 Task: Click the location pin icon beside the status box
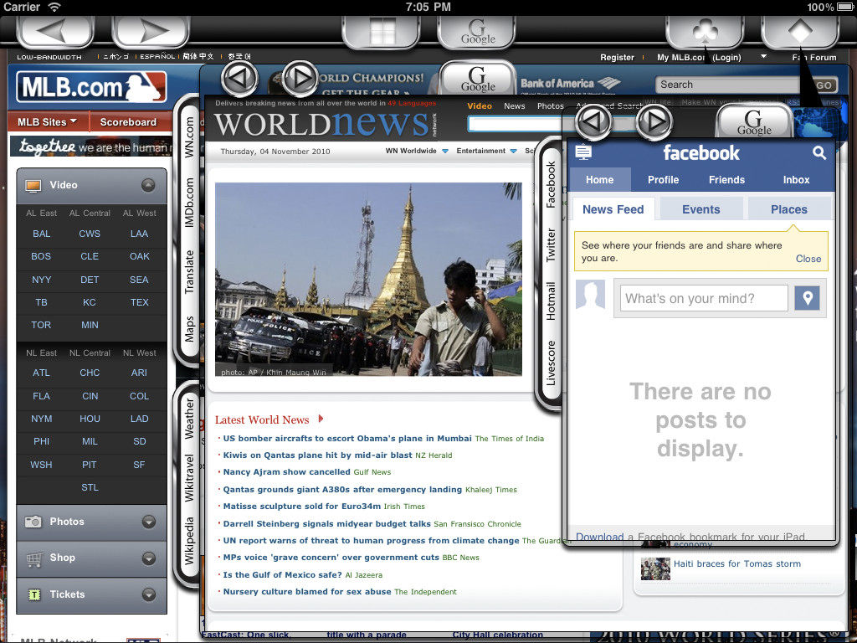[808, 298]
